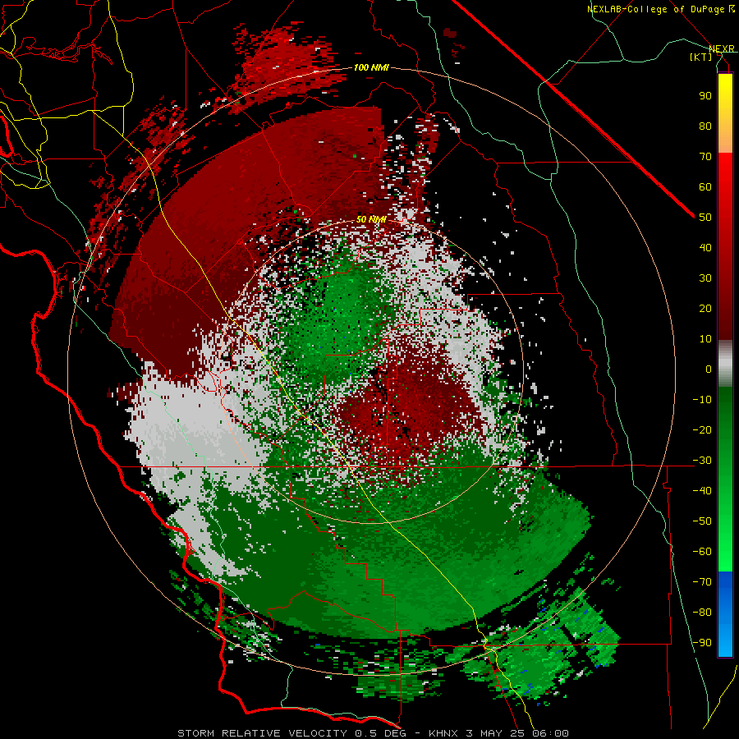Image resolution: width=739 pixels, height=739 pixels.
Task: Click the 0.5 DEG elevation angle text
Action: 383,733
